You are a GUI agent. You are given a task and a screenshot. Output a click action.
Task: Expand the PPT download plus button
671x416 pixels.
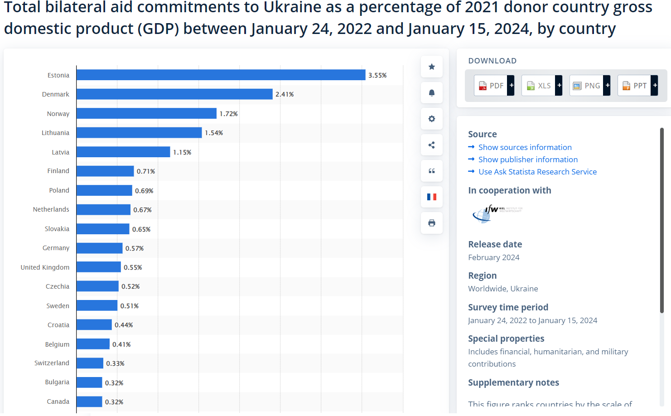655,86
